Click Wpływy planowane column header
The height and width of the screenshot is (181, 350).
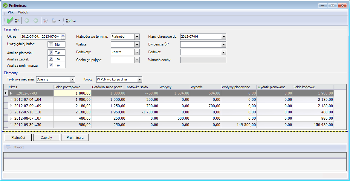[239, 87]
